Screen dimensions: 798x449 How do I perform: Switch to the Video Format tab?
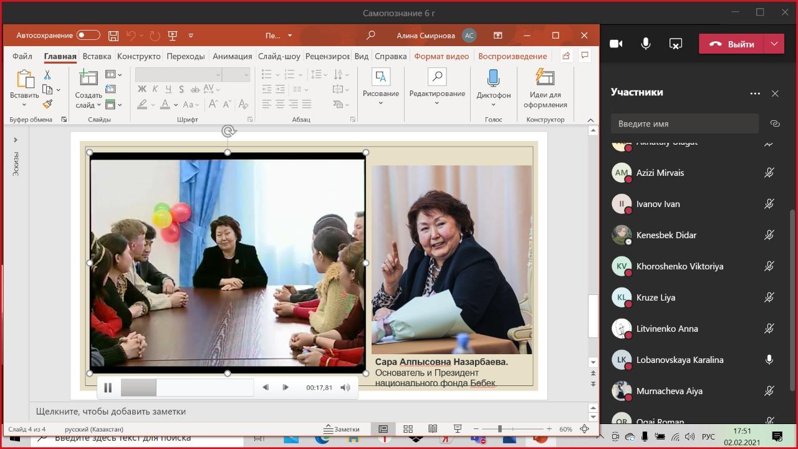[x=441, y=56]
